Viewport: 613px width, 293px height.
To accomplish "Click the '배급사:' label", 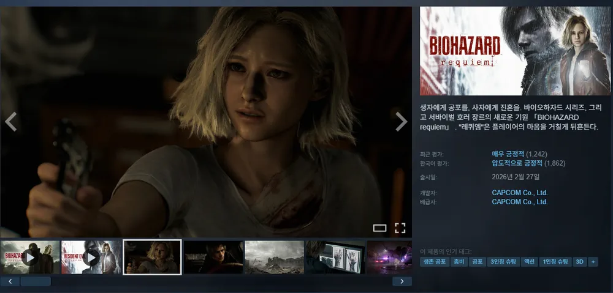I will tap(429, 202).
